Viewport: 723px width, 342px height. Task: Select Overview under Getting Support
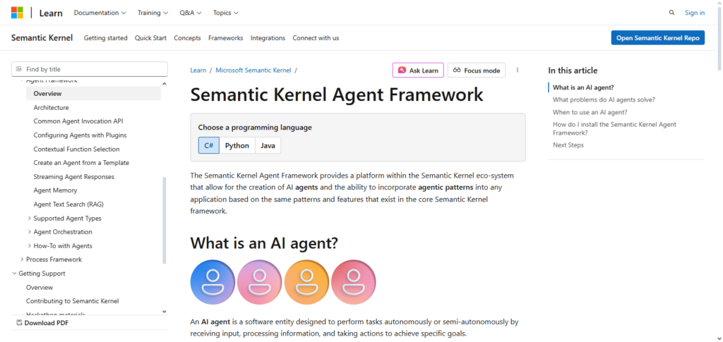(40, 287)
